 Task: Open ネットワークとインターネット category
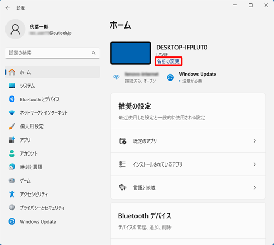[53, 113]
